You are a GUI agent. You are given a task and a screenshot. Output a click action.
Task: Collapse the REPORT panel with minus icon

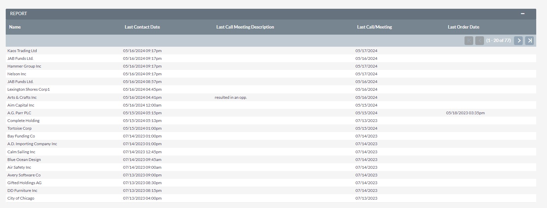tap(522, 14)
